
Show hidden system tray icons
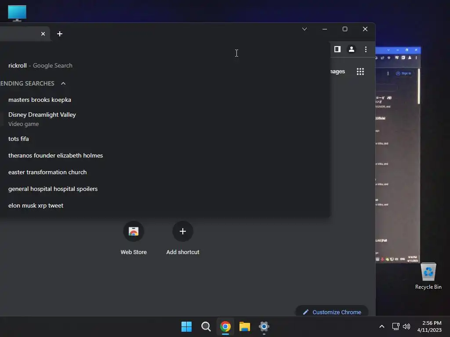pyautogui.click(x=382, y=326)
